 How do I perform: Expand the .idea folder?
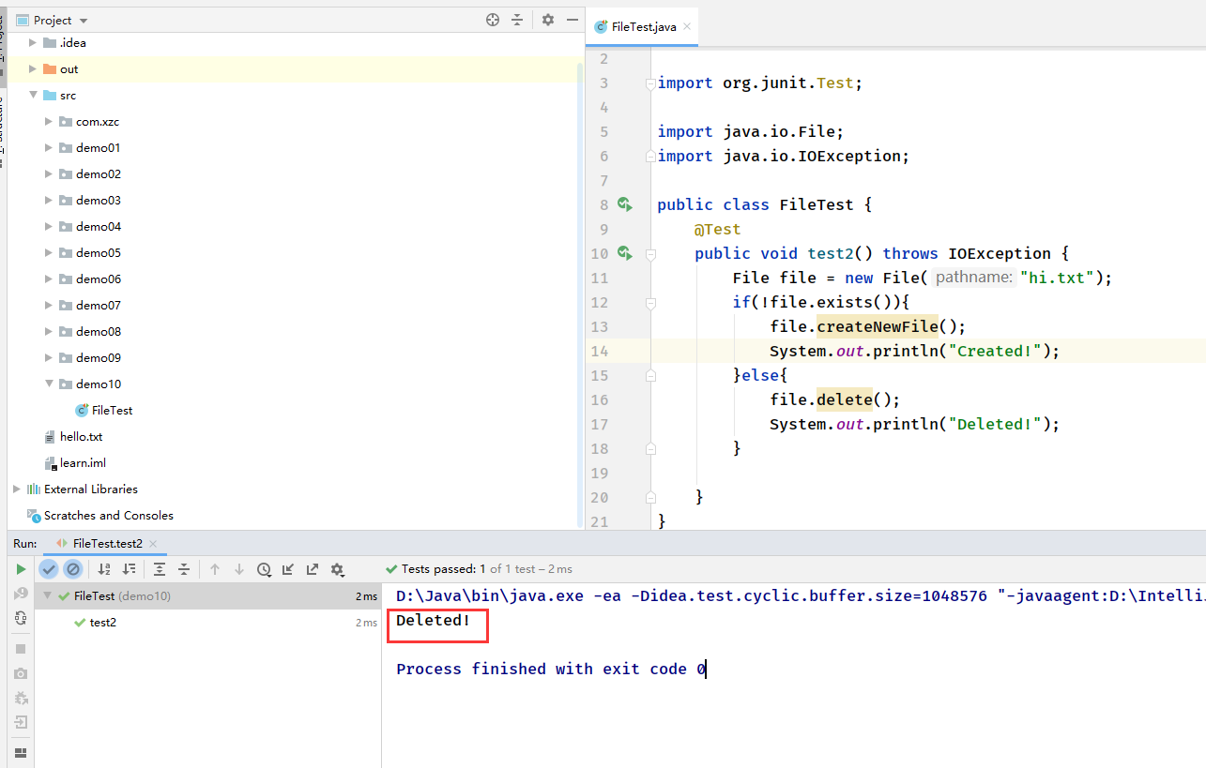tap(33, 42)
